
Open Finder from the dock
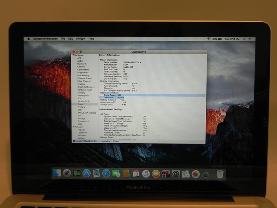coord(57,173)
